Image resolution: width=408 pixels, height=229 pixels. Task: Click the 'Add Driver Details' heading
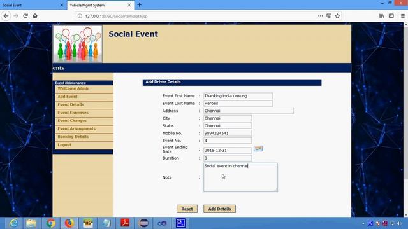click(x=163, y=82)
